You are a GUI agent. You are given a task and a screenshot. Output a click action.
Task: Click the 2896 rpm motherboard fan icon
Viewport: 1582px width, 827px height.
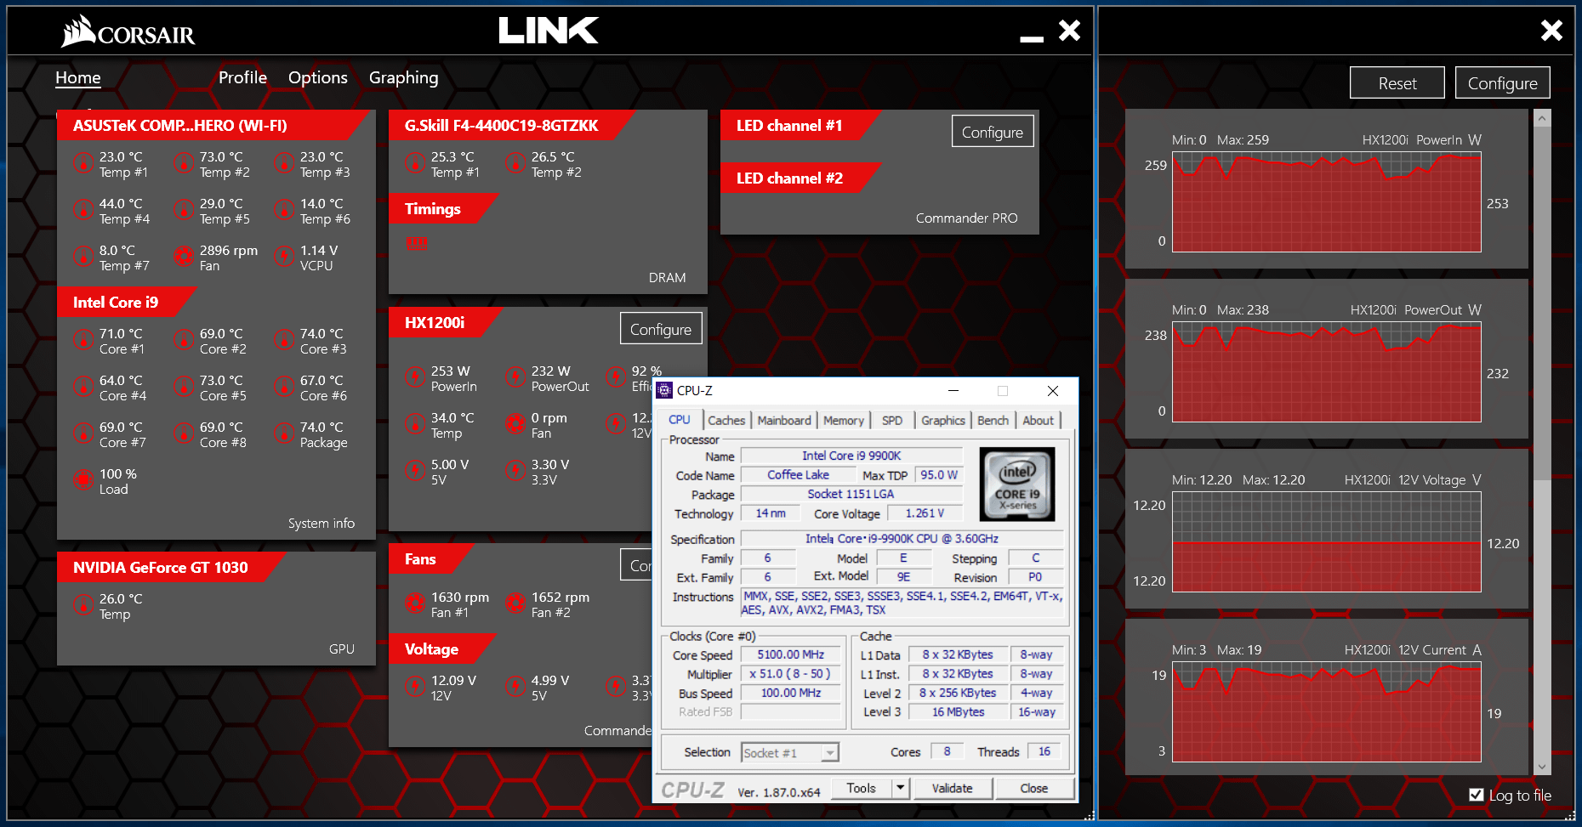coord(183,257)
